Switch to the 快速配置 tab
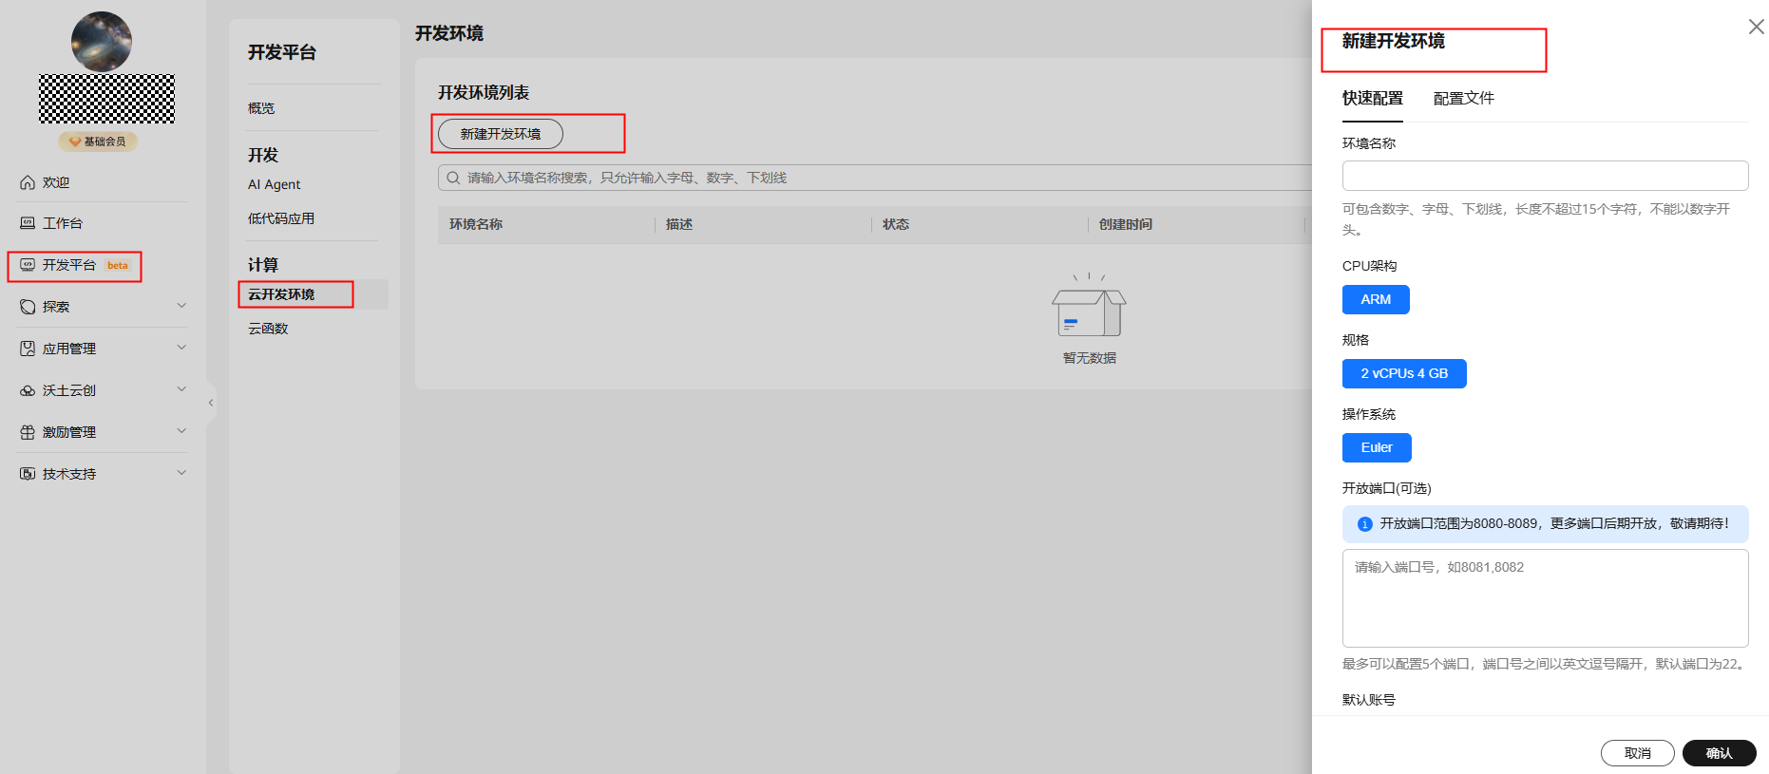 coord(1373,99)
